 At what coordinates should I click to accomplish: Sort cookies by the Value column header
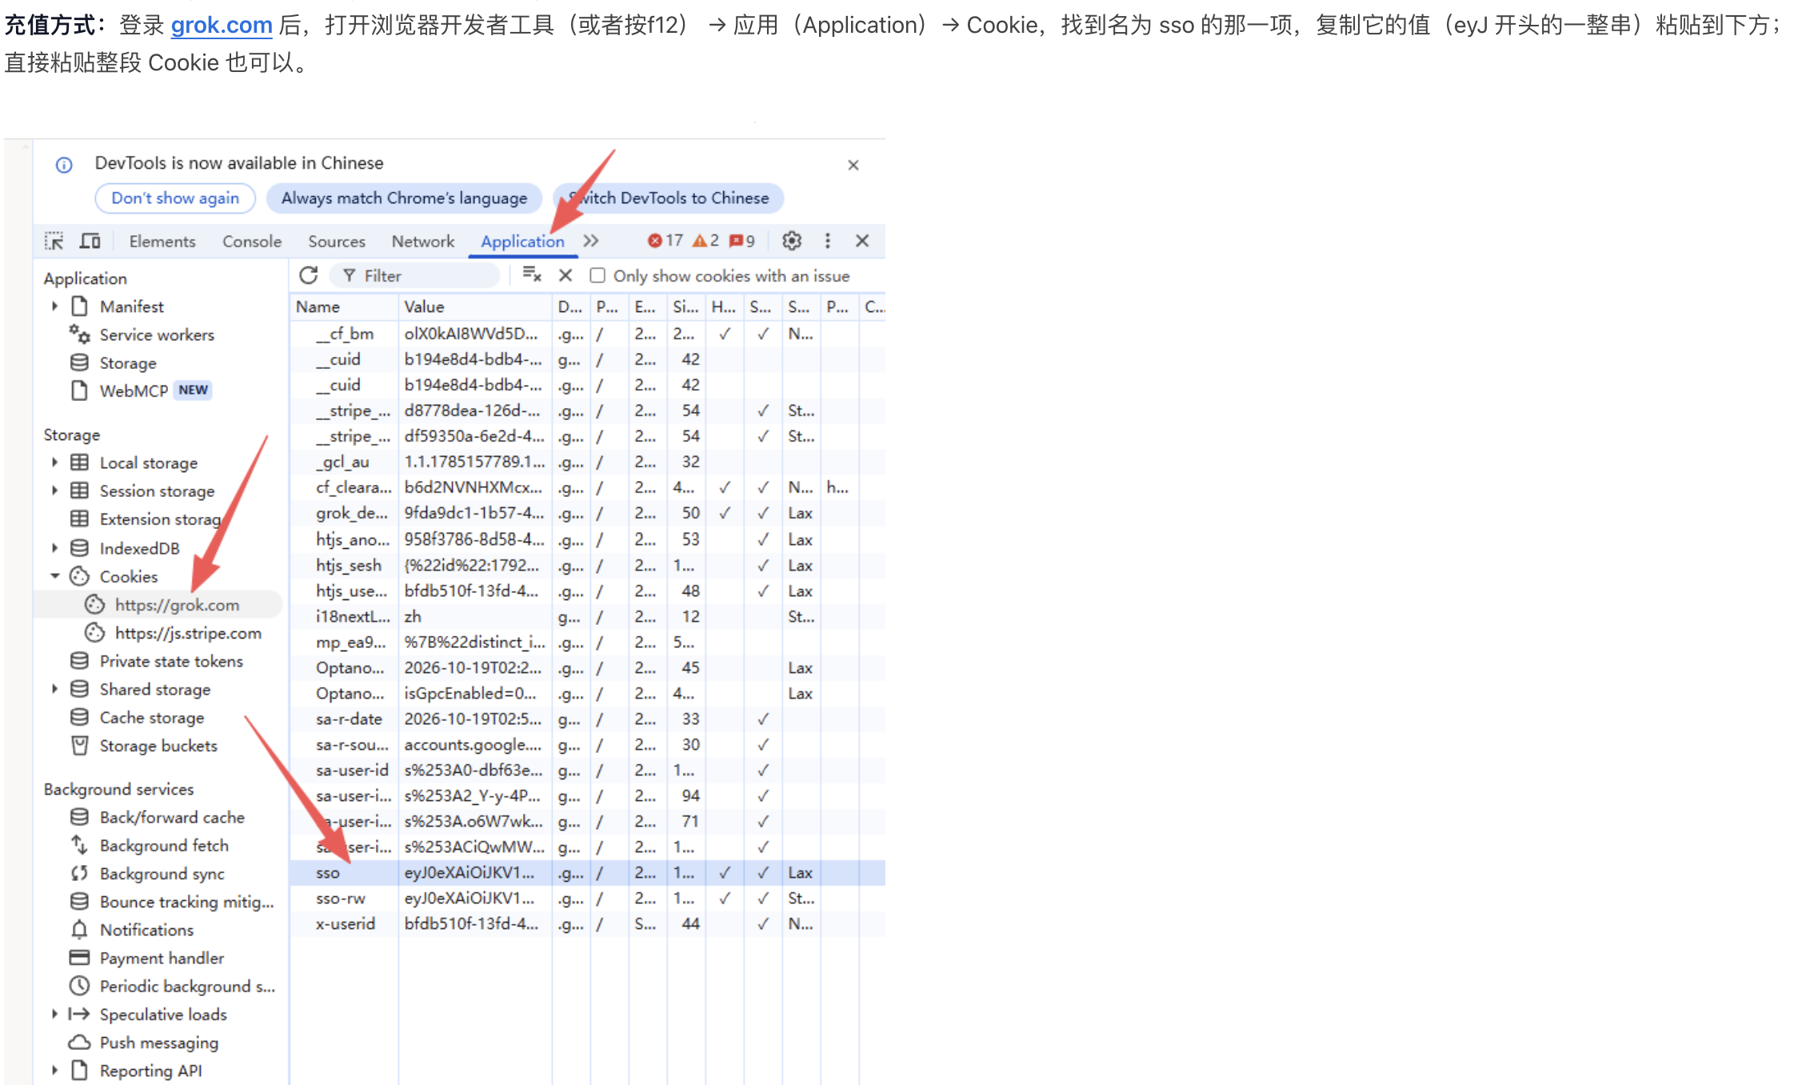coord(475,306)
